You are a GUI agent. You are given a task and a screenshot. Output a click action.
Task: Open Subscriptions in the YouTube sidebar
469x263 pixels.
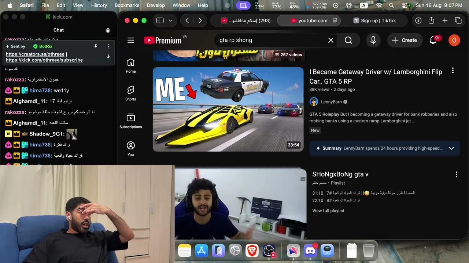tap(131, 122)
